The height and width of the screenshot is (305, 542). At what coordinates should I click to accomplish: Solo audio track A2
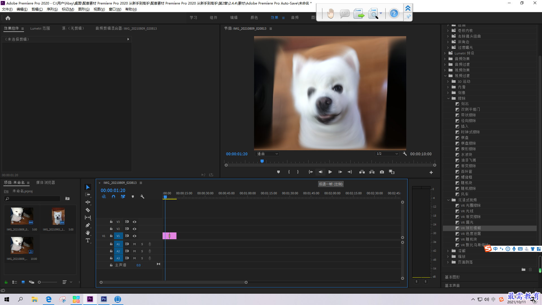click(142, 251)
